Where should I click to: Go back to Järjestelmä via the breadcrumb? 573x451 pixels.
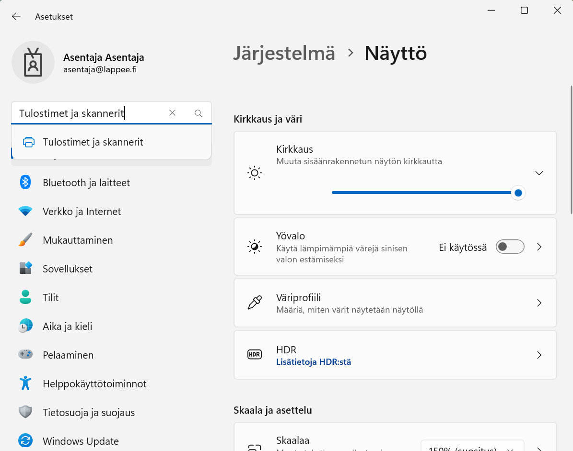(x=284, y=53)
